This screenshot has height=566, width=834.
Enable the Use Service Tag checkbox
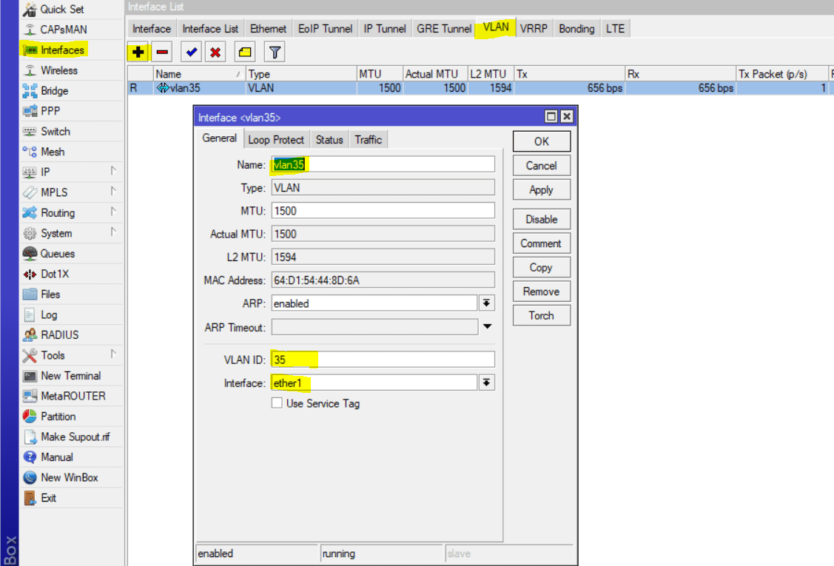click(x=277, y=403)
